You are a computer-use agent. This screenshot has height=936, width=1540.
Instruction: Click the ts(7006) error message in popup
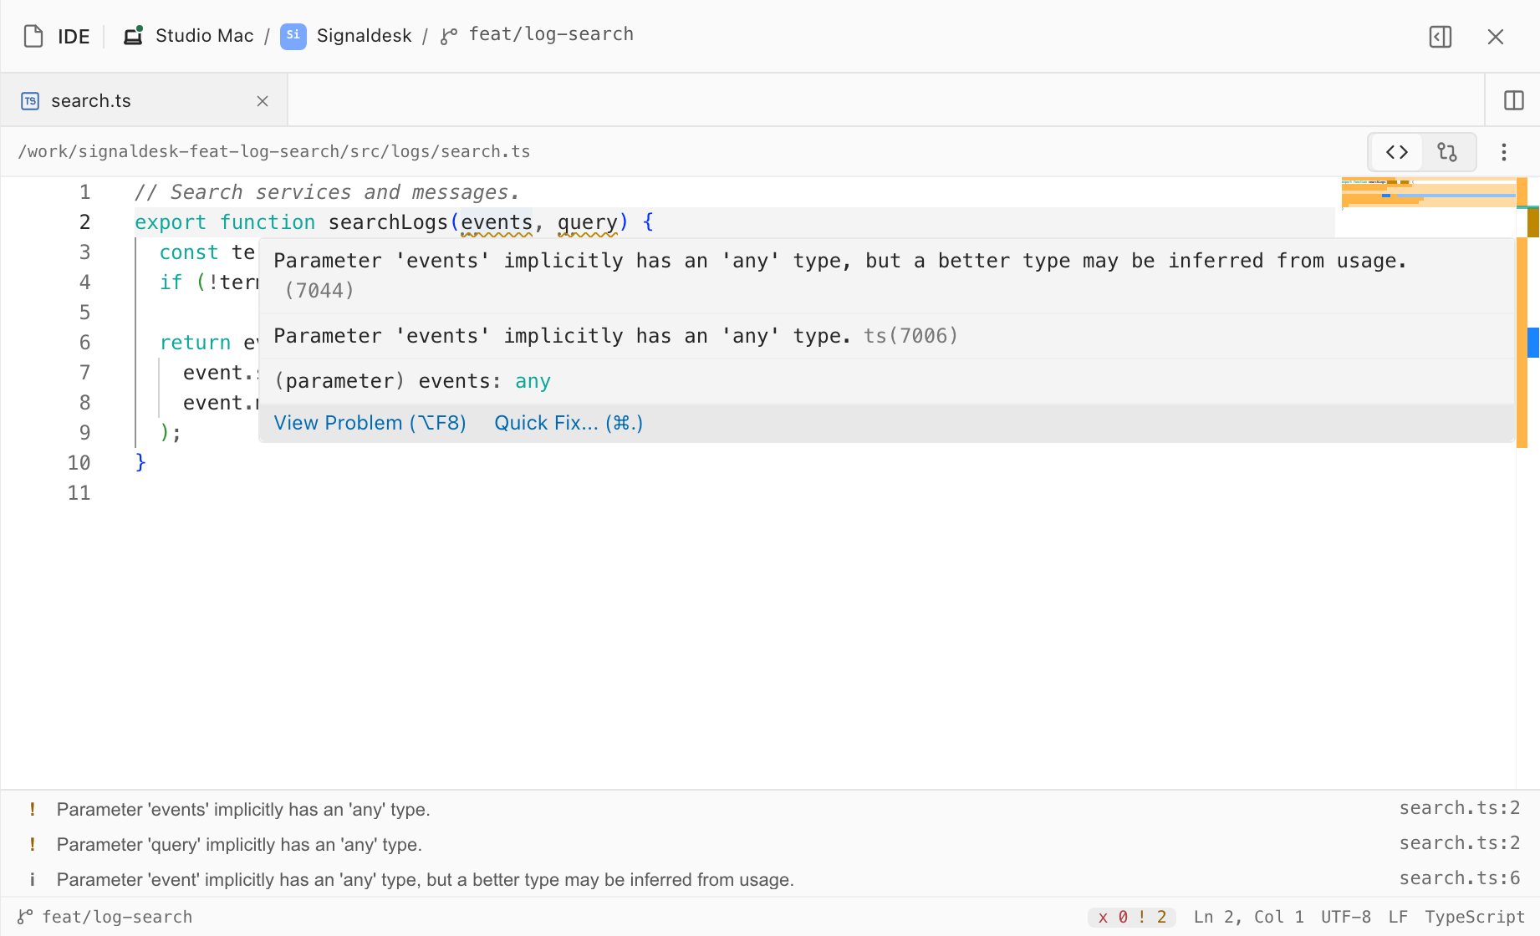coord(615,336)
